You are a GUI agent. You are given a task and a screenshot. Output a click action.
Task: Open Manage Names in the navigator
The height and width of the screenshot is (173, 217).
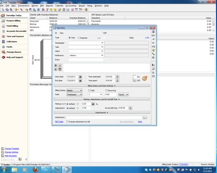click(14, 52)
